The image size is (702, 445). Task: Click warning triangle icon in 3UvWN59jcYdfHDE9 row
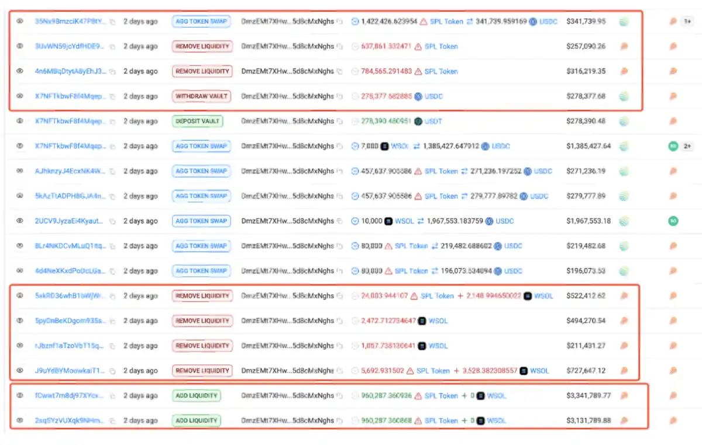(x=418, y=47)
